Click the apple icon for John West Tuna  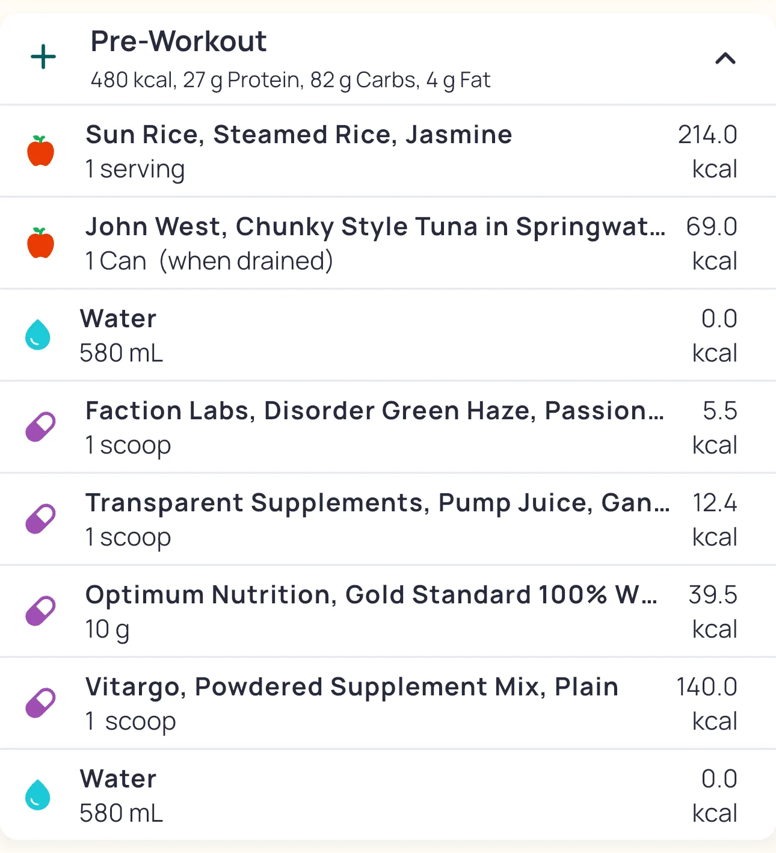click(x=40, y=243)
